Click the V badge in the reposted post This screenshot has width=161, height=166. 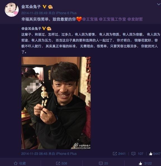(44, 28)
